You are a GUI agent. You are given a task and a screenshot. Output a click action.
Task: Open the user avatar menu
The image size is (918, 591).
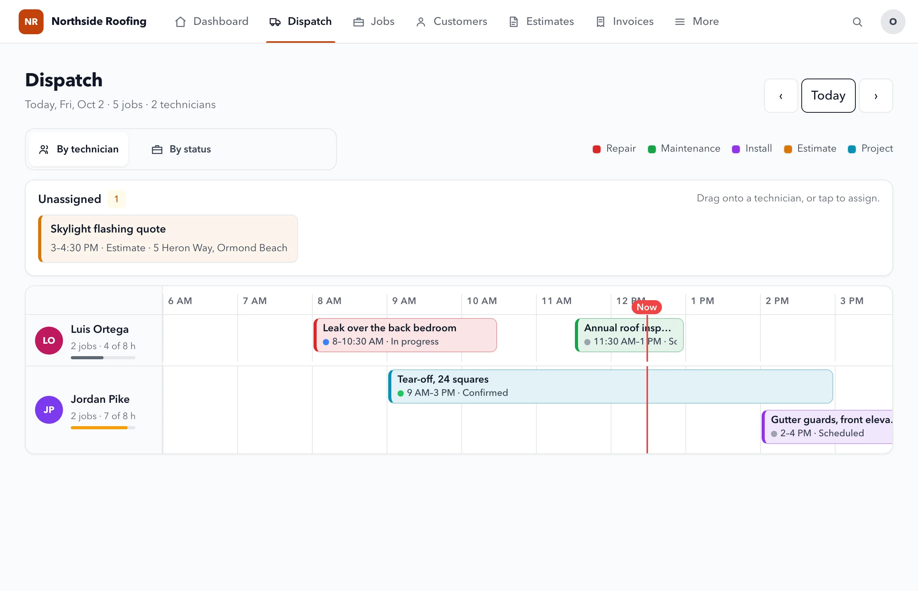coord(893,22)
